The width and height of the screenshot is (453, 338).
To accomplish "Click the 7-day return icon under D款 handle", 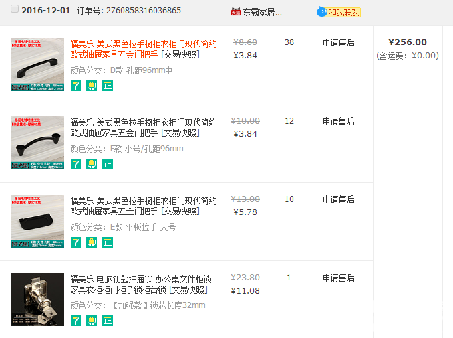I will coord(76,86).
